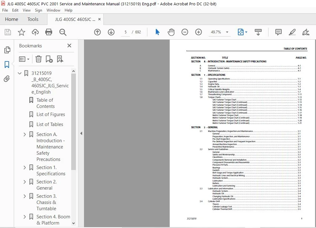This screenshot has height=228, width=316.
Task: Expand Section A. Introduction bookmark
Action: coord(25,134)
